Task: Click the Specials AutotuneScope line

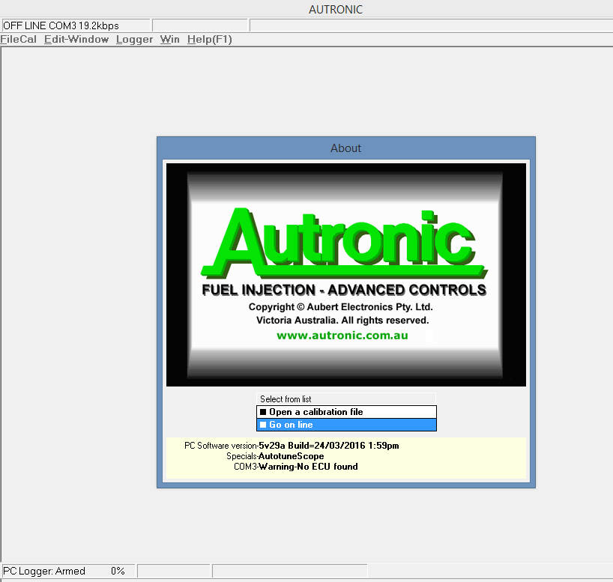Action: pyautogui.click(x=275, y=456)
